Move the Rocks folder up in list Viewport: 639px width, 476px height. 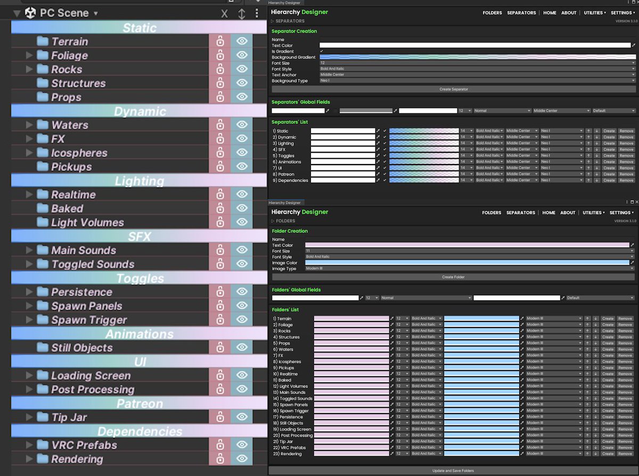[587, 331]
